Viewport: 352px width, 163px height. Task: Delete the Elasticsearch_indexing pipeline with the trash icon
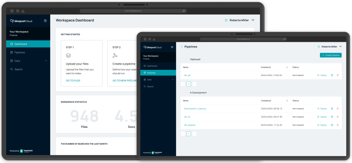[x=337, y=109]
